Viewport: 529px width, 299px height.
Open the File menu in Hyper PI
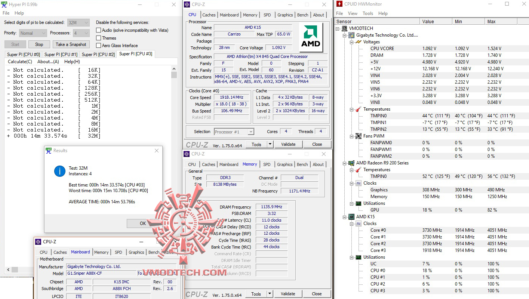pos(6,13)
